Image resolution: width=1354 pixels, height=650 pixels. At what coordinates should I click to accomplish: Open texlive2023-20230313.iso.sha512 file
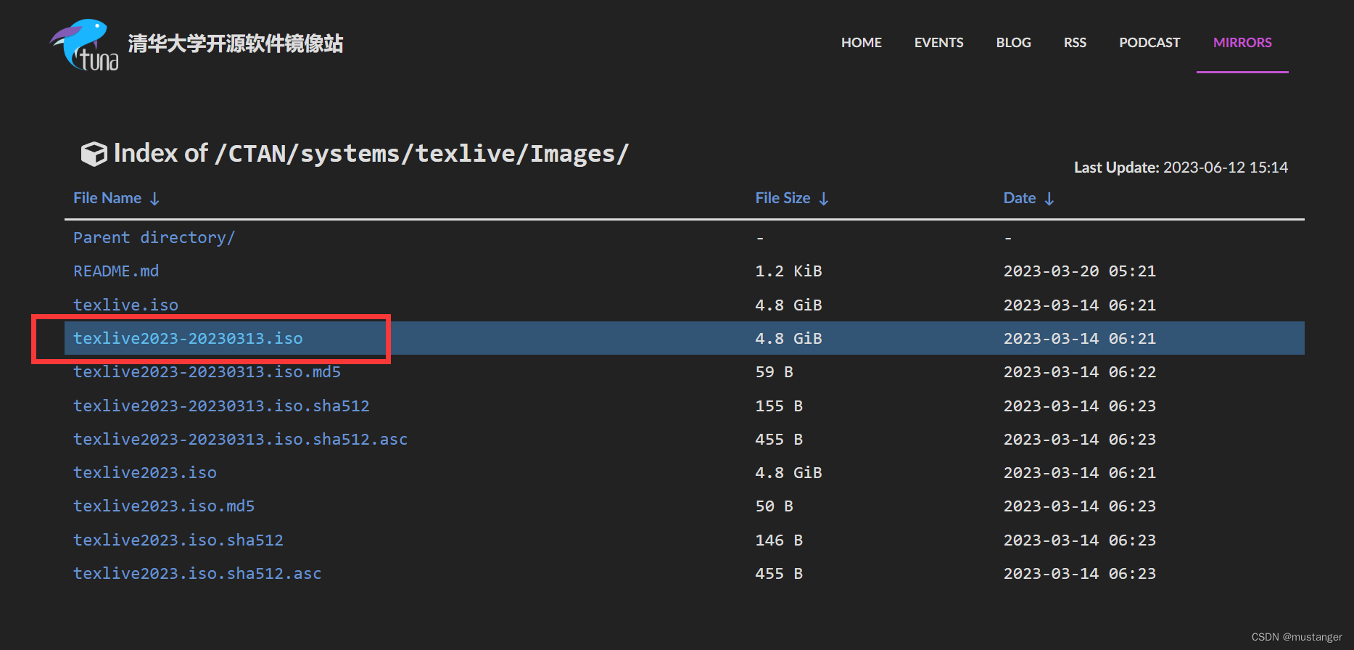click(221, 406)
